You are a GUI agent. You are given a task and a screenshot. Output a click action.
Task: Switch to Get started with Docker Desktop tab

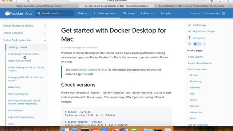(x=116, y=6)
